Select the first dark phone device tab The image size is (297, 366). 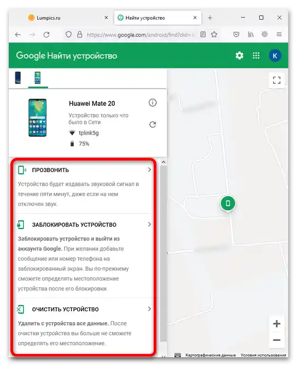click(x=18, y=78)
